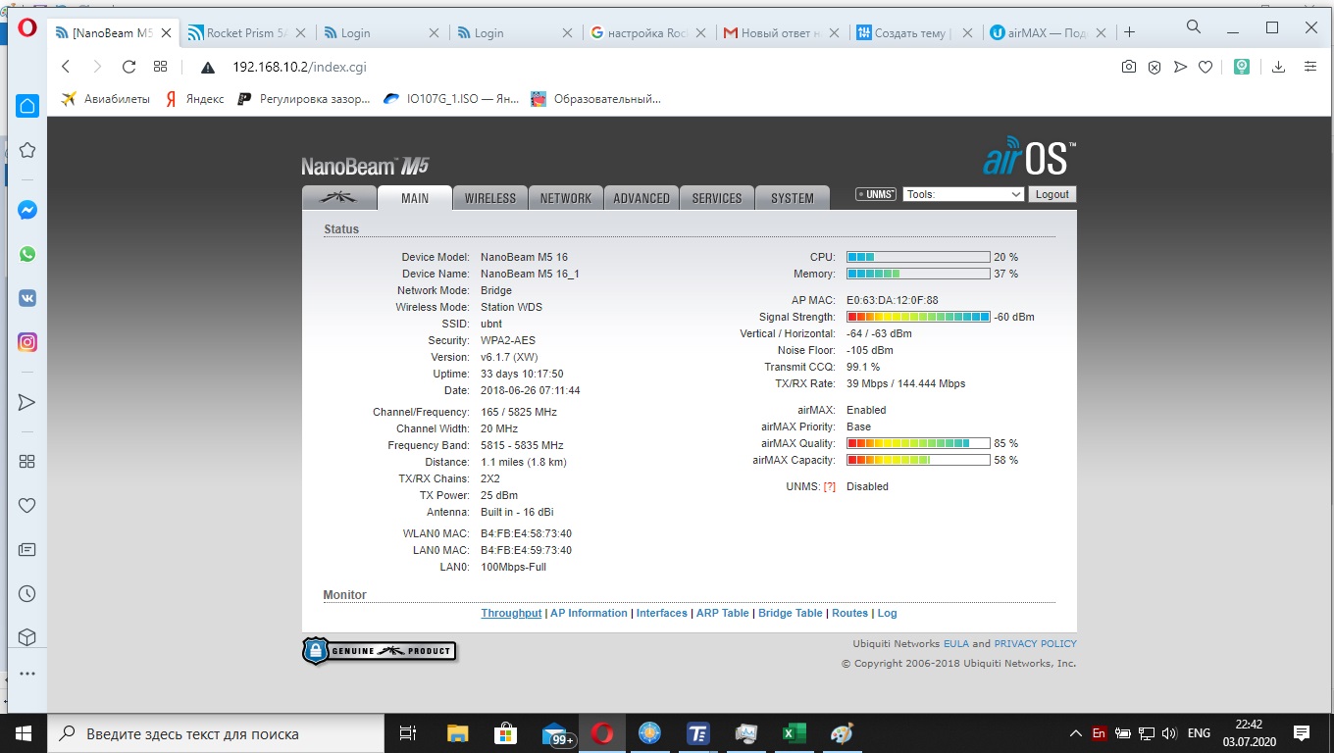Screen dimensions: 1334x753
Task: Open Easy Setup sliders icon
Action: (x=1310, y=67)
